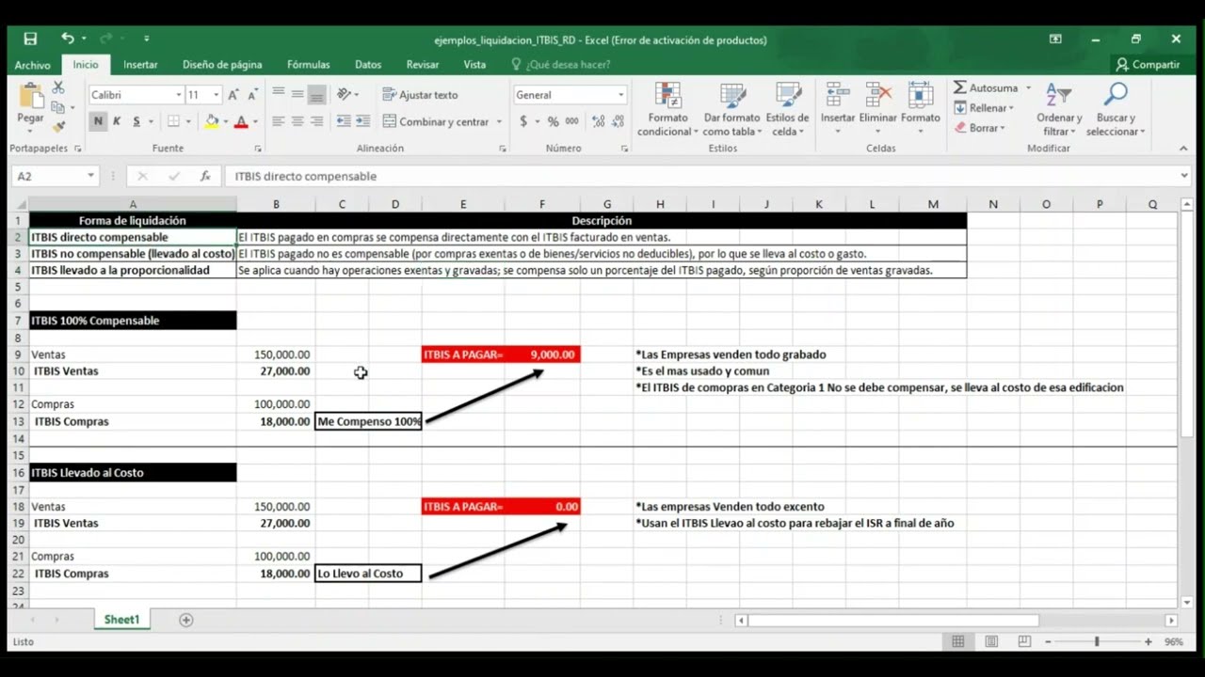
Task: Toggle italic (K) formatting
Action: click(117, 121)
